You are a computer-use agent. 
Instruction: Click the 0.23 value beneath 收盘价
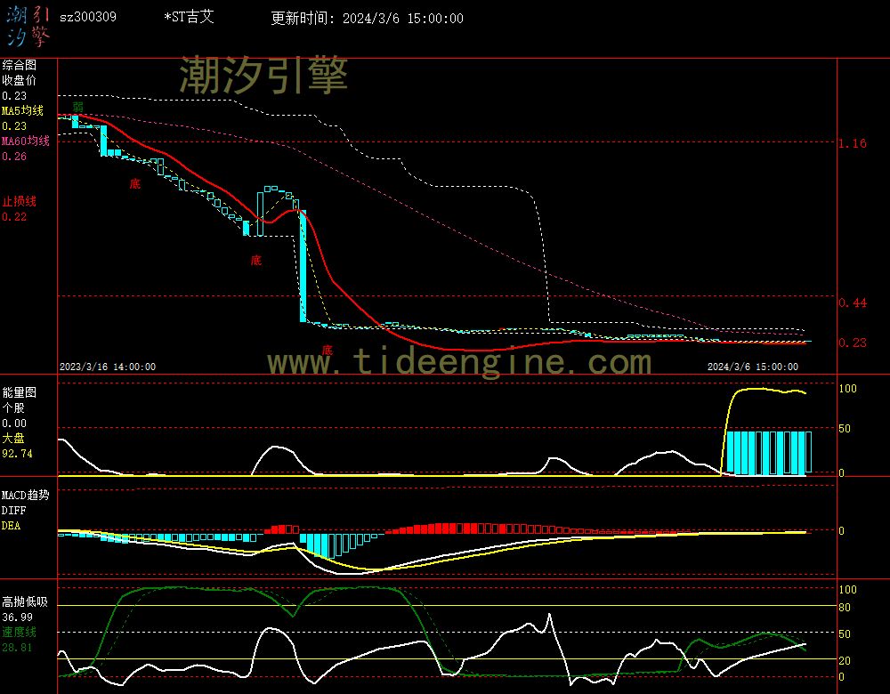(14, 96)
